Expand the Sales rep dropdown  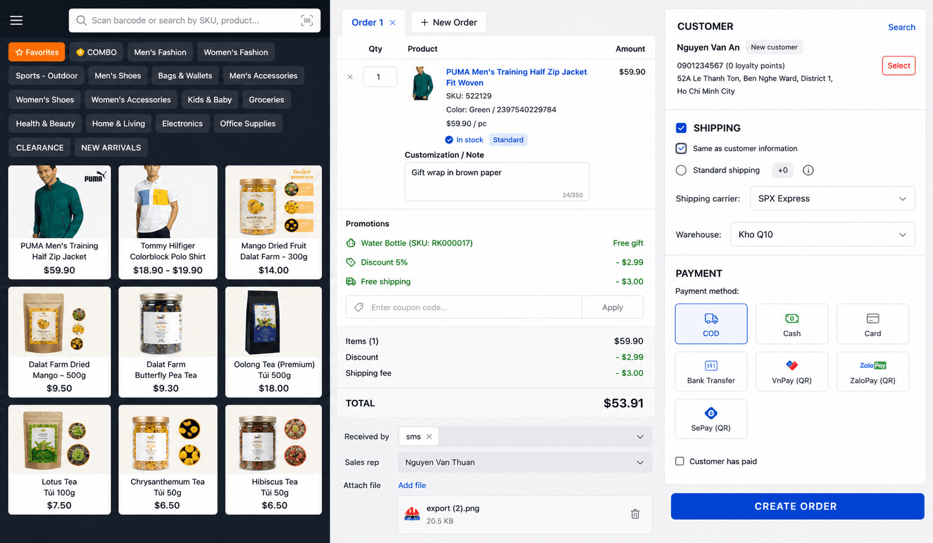coord(640,462)
